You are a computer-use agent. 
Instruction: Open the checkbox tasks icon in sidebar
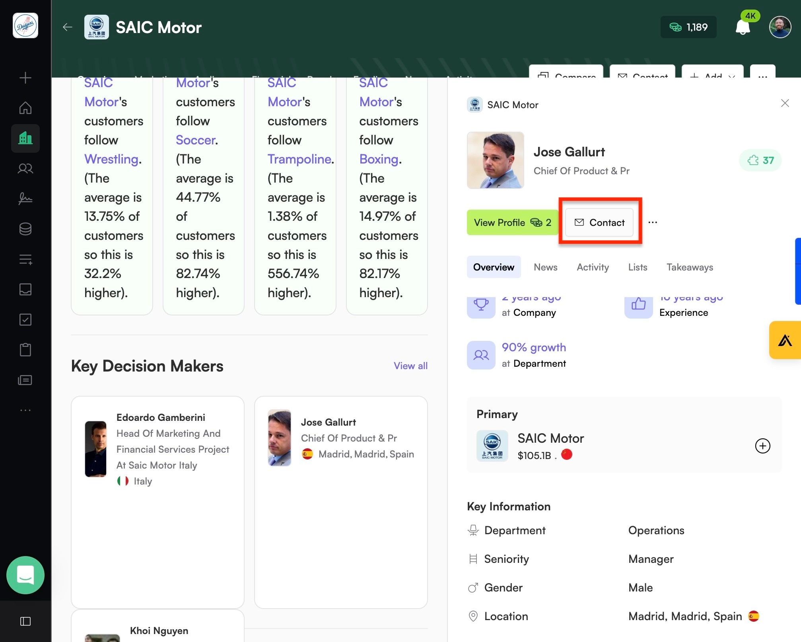[x=25, y=319]
